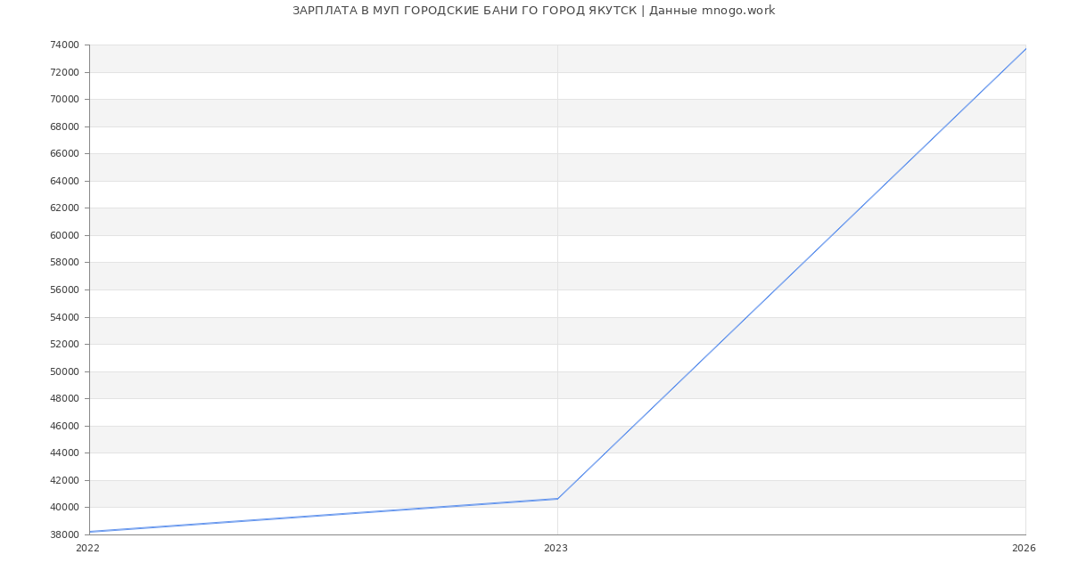Click the 66000 y-axis label
This screenshot has height=579, width=1070.
pos(65,154)
